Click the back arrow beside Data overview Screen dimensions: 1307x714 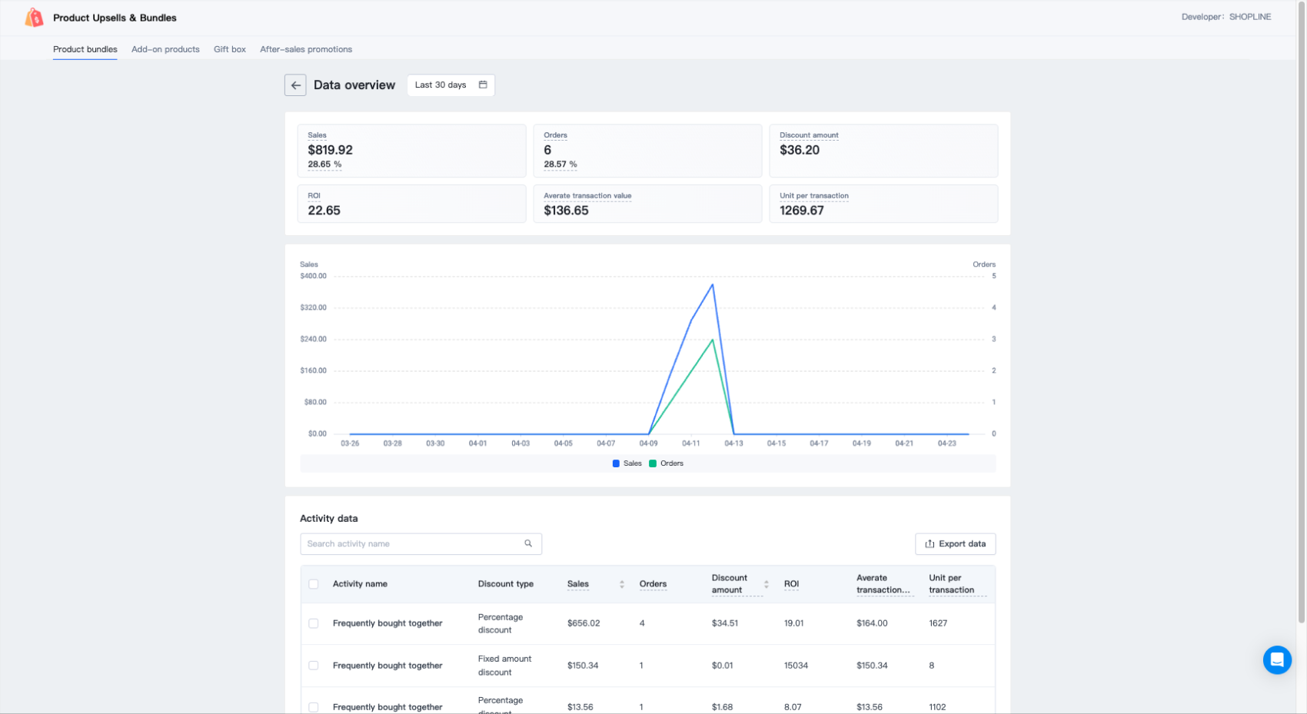[295, 85]
